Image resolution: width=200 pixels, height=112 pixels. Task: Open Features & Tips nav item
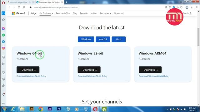[63, 13]
